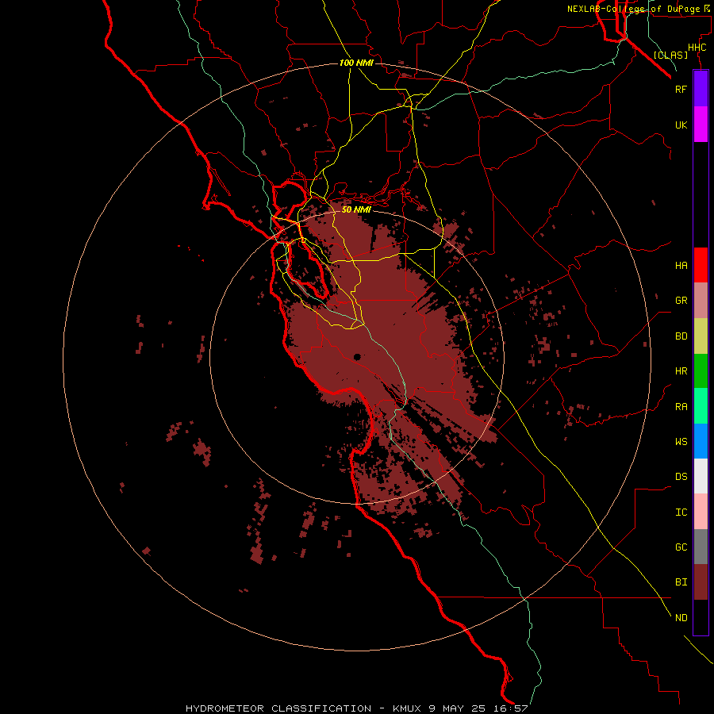Click the GC legend label

point(681,547)
